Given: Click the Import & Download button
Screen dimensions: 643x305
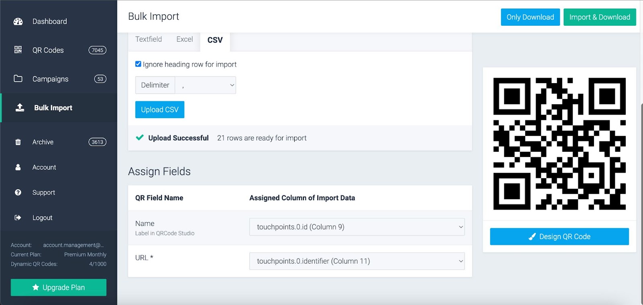Looking at the screenshot, I should [600, 17].
